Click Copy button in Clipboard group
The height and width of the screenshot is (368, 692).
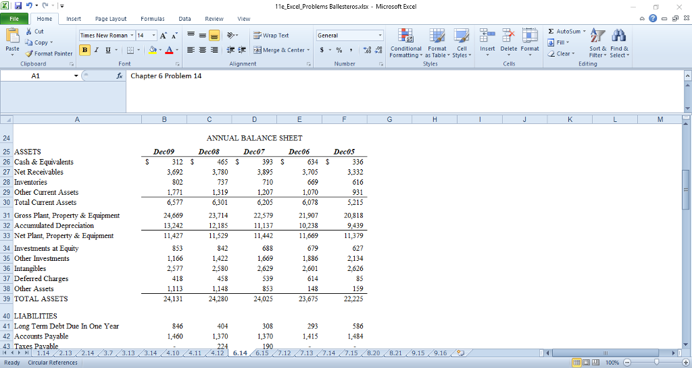(x=39, y=42)
